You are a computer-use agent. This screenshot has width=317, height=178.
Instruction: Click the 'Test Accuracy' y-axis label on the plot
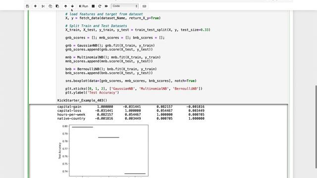coord(59,150)
